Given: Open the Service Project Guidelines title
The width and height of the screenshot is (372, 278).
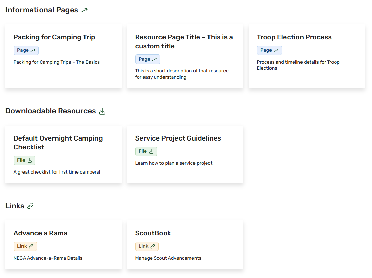Looking at the screenshot, I should pyautogui.click(x=178, y=138).
